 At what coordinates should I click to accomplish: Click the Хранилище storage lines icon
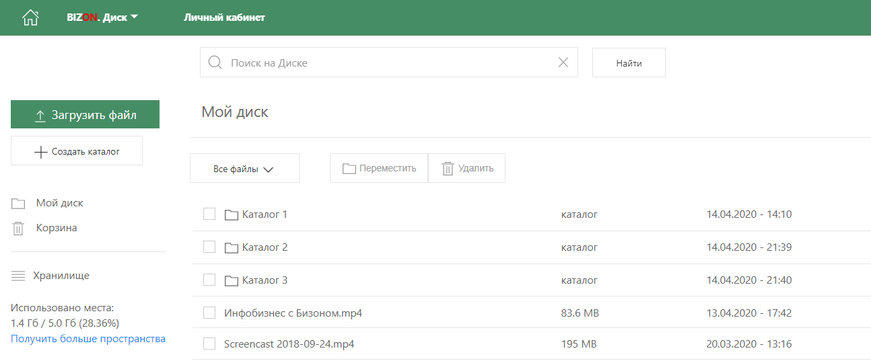pos(18,276)
